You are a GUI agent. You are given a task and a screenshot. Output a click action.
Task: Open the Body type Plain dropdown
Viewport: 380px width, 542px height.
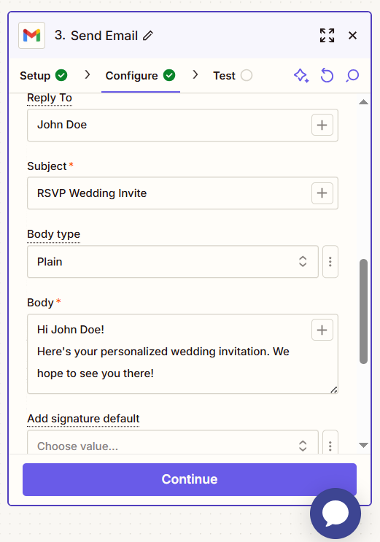[173, 262]
